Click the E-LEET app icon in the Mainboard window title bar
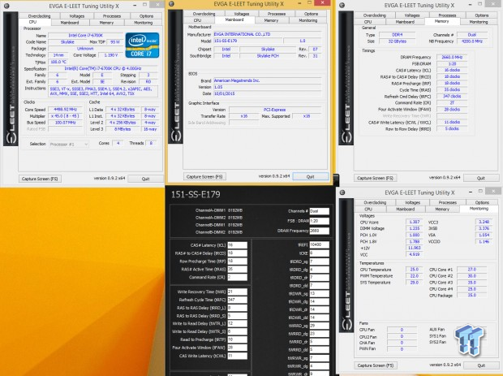This screenshot has height=376, width=503. [x=171, y=4]
